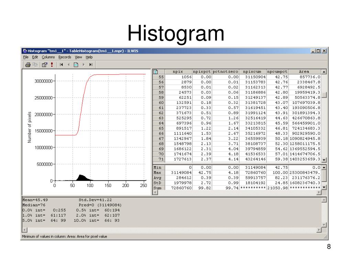This screenshot has width=352, height=264.
Task: Go to the last record
Action: [91, 65]
